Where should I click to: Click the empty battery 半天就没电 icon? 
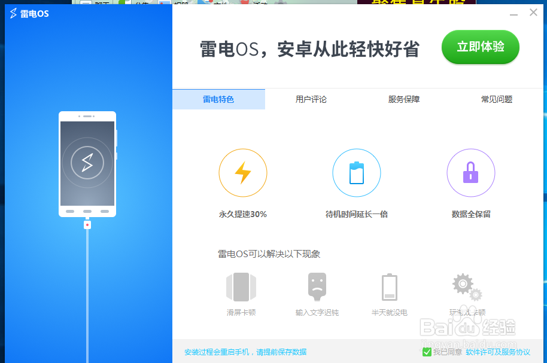[390, 287]
